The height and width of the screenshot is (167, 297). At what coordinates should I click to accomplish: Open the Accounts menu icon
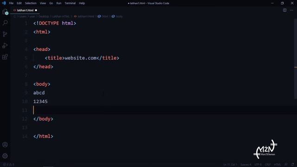click(5, 145)
